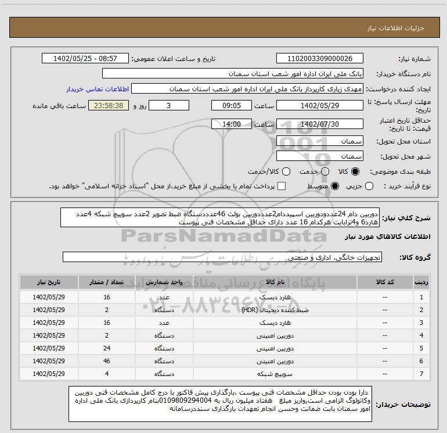Click quantity 24 in row 5

pyautogui.click(x=107, y=348)
